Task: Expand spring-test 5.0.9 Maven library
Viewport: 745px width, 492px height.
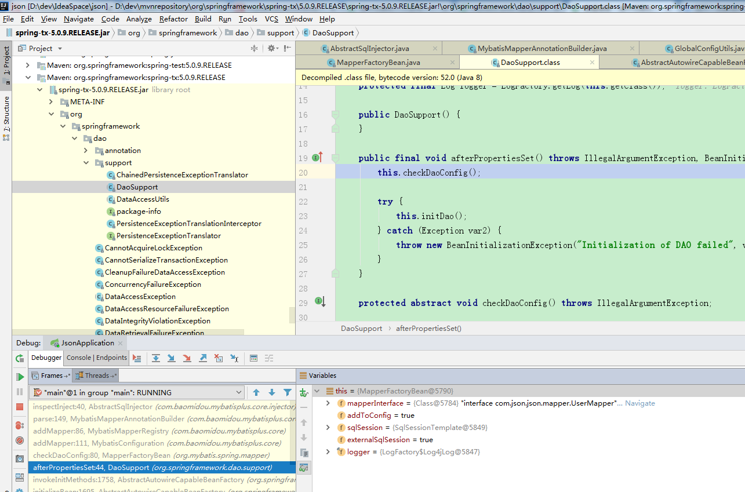Action: tap(27, 65)
